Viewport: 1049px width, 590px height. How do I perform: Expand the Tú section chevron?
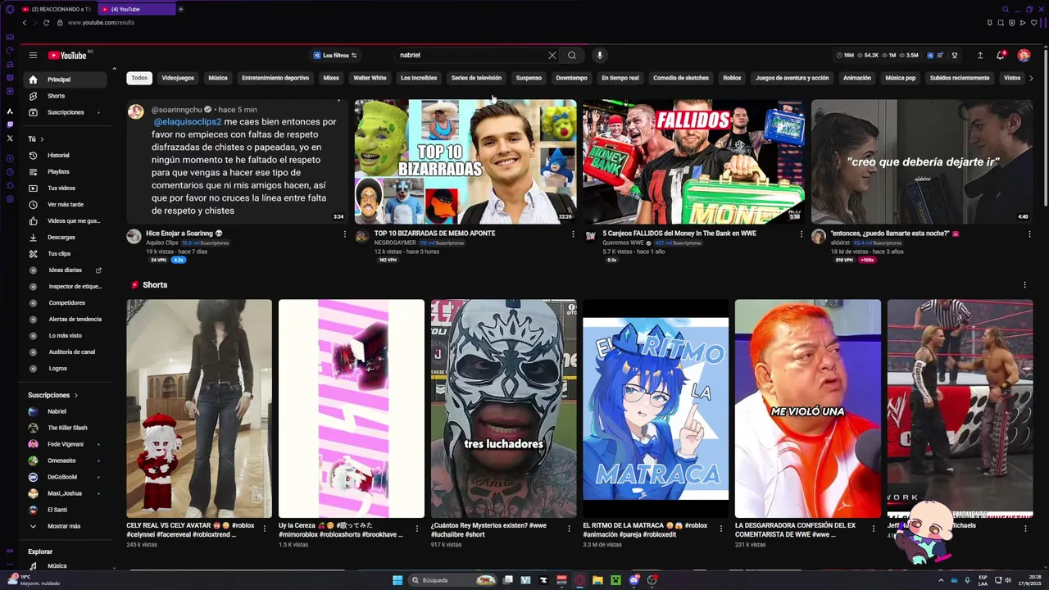(42, 138)
